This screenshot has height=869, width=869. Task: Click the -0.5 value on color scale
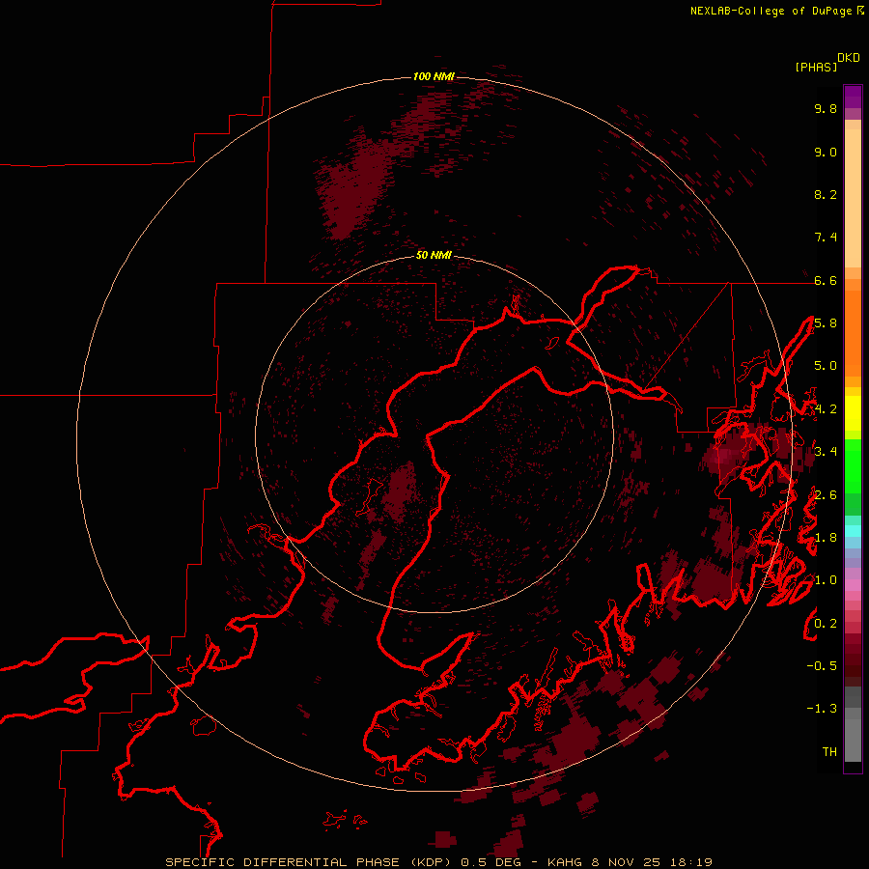[822, 666]
